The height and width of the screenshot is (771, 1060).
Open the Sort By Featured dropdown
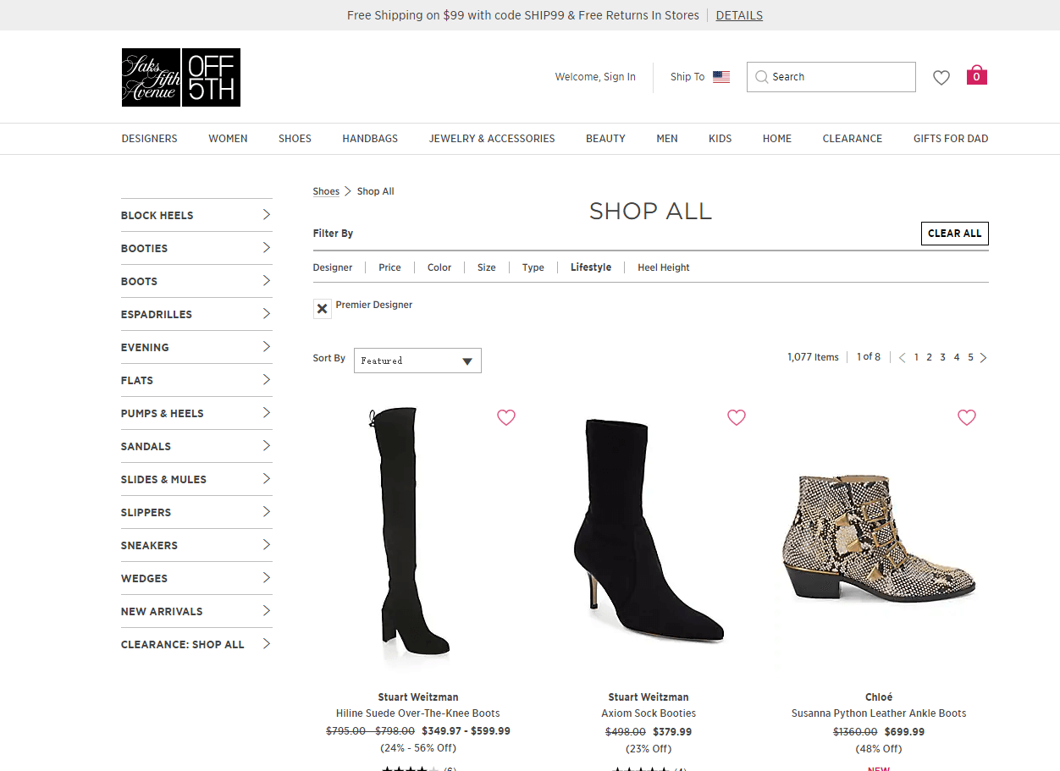click(x=417, y=361)
